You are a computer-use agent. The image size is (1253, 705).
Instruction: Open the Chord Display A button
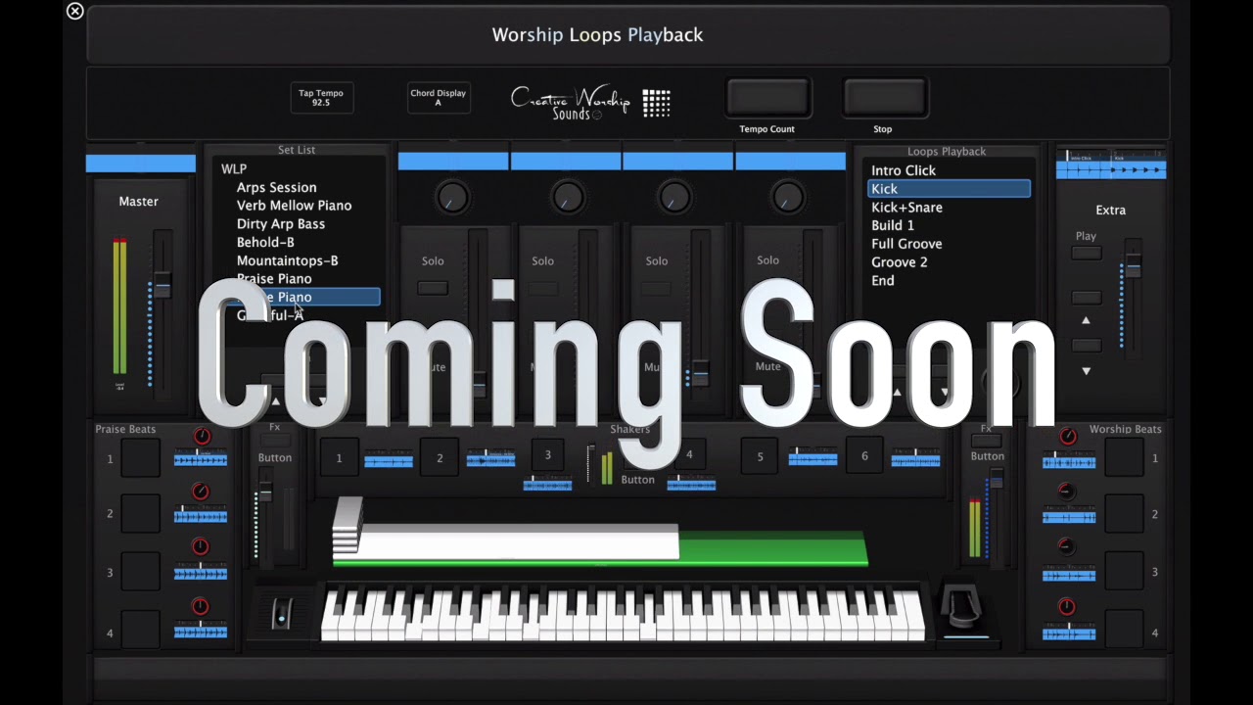coord(438,98)
